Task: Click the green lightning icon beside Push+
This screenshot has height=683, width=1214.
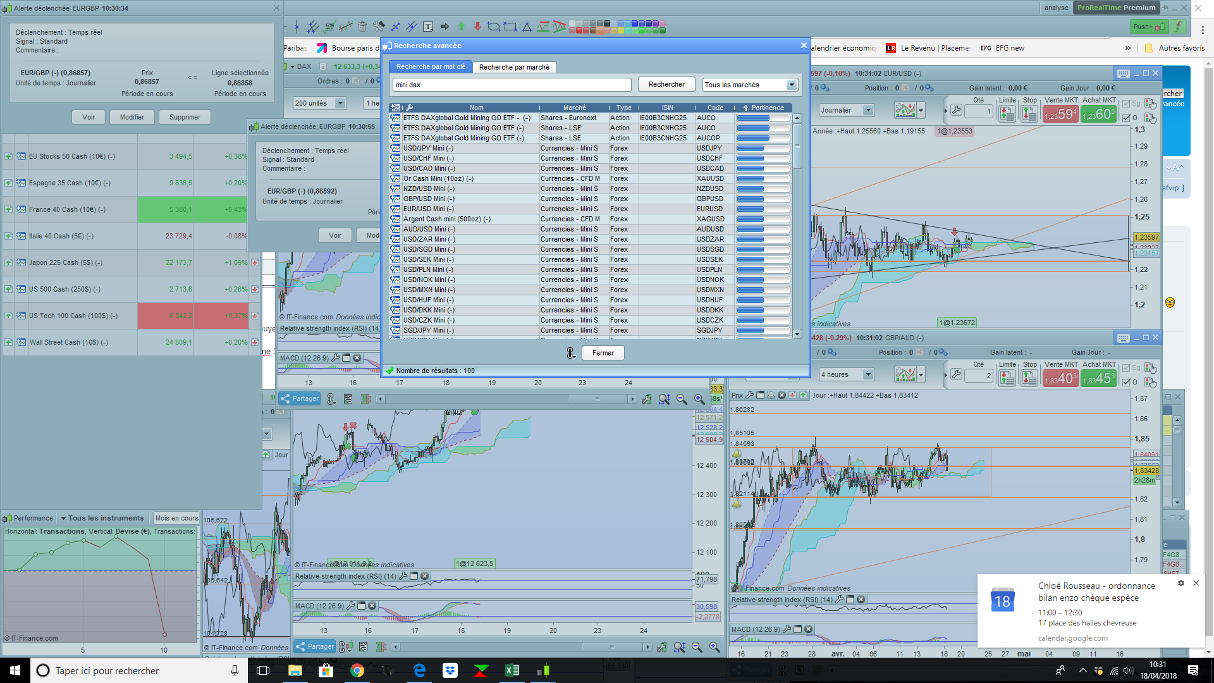Action: point(1178,27)
